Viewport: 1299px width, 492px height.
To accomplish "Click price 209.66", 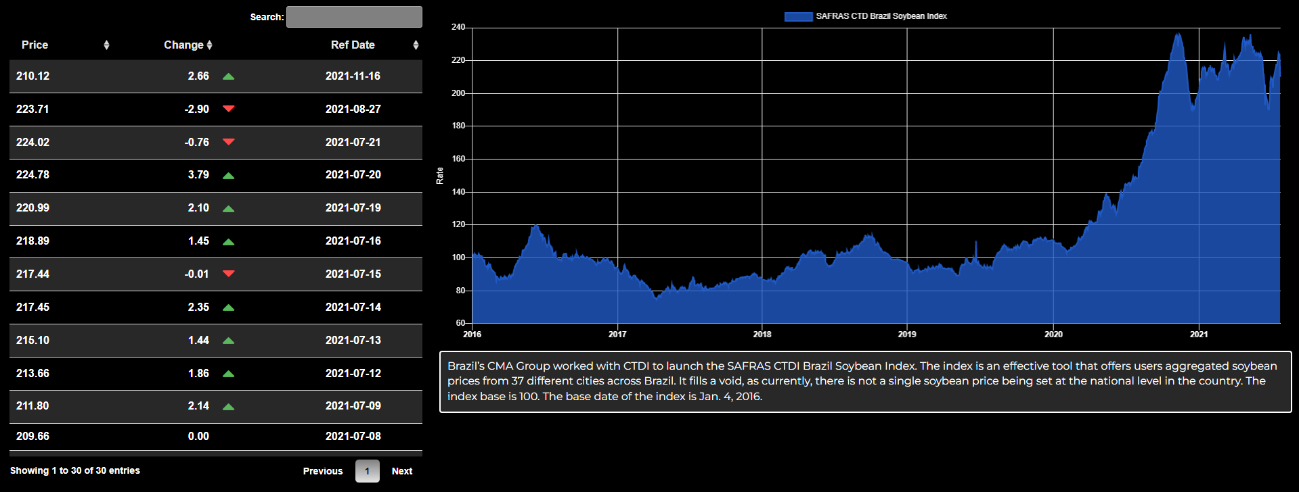I will tap(32, 436).
